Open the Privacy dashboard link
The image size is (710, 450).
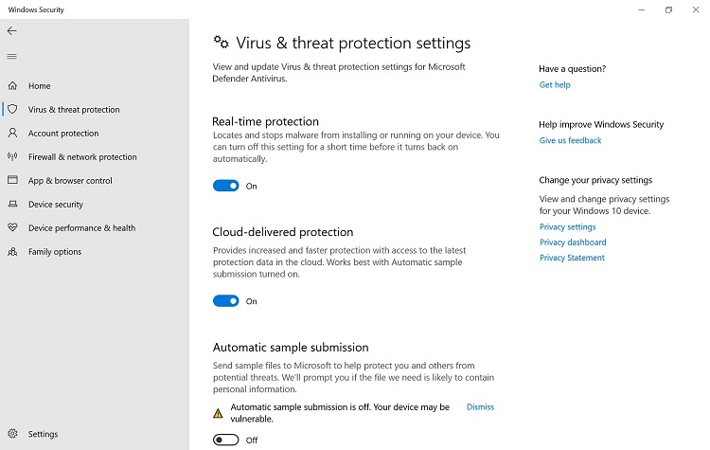573,243
